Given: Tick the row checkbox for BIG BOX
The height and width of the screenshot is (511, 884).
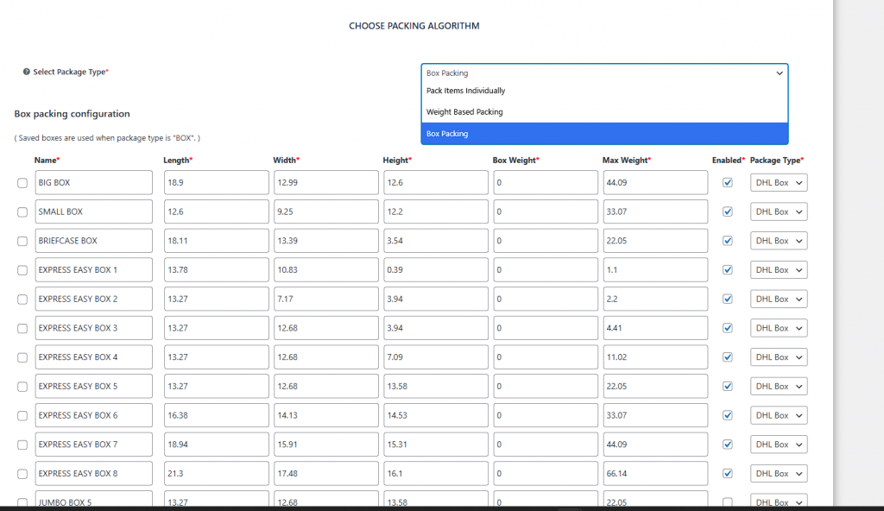Looking at the screenshot, I should click(22, 183).
